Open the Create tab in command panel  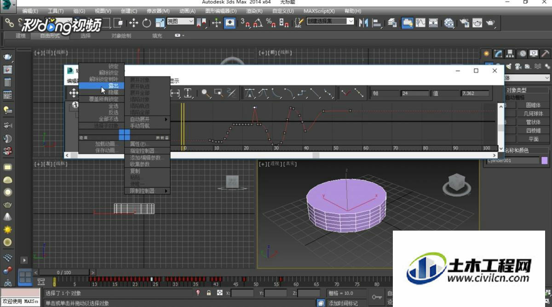point(486,53)
